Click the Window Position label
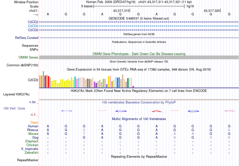 26,2
